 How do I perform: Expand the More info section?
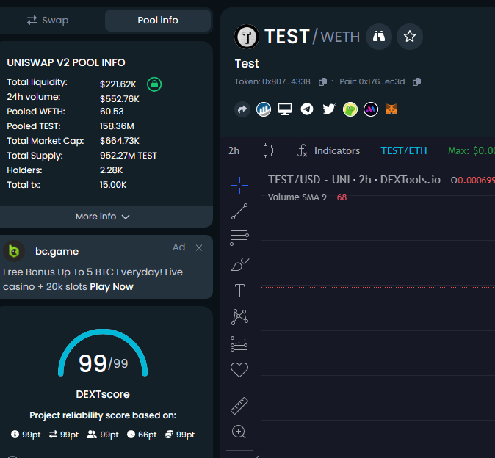coord(102,217)
